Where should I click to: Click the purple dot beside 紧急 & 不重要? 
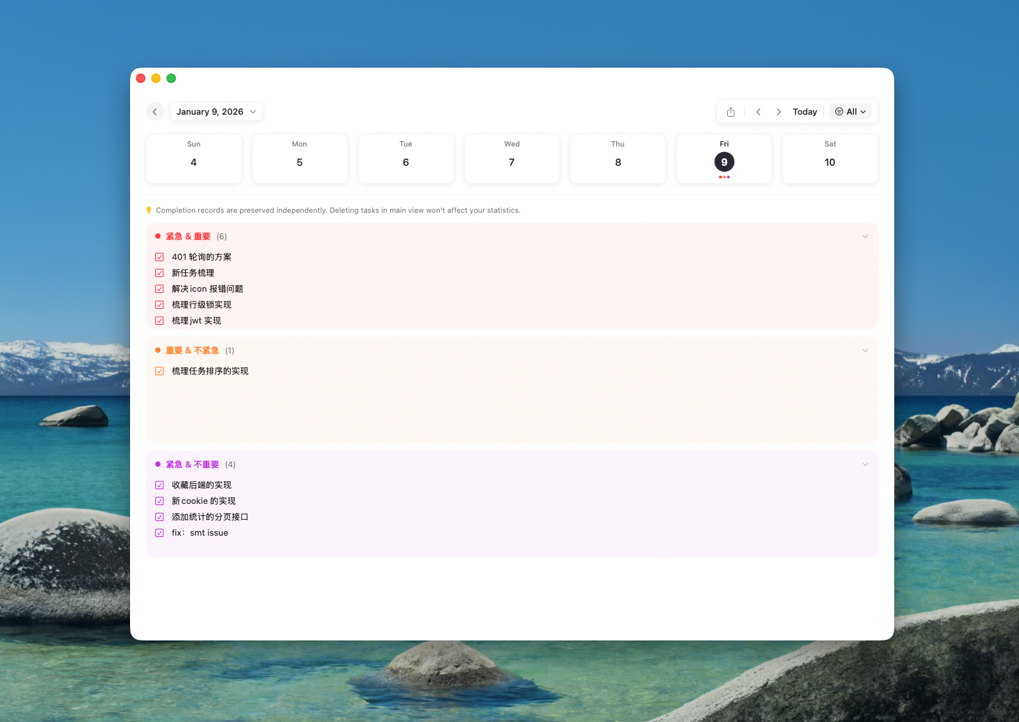coord(157,464)
